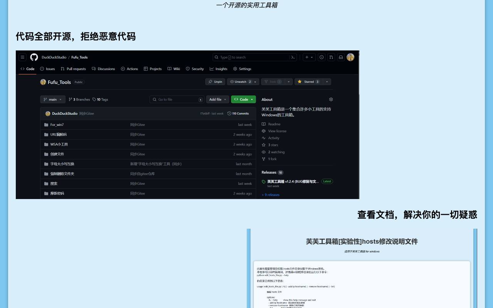Click the green Latest release badge
Image resolution: width=493 pixels, height=308 pixels.
tap(327, 181)
